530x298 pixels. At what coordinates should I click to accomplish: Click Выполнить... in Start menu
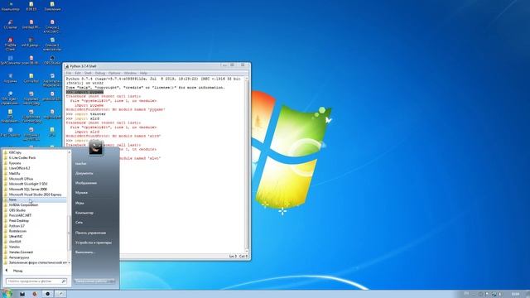tap(85, 252)
